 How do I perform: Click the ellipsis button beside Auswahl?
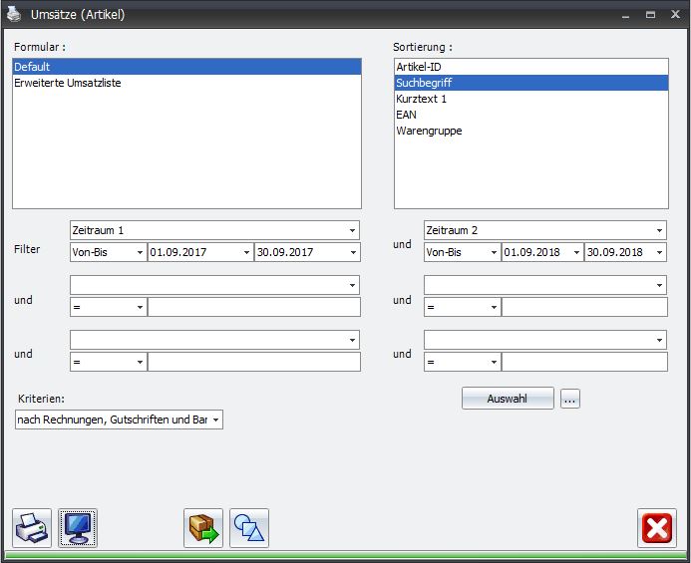569,399
